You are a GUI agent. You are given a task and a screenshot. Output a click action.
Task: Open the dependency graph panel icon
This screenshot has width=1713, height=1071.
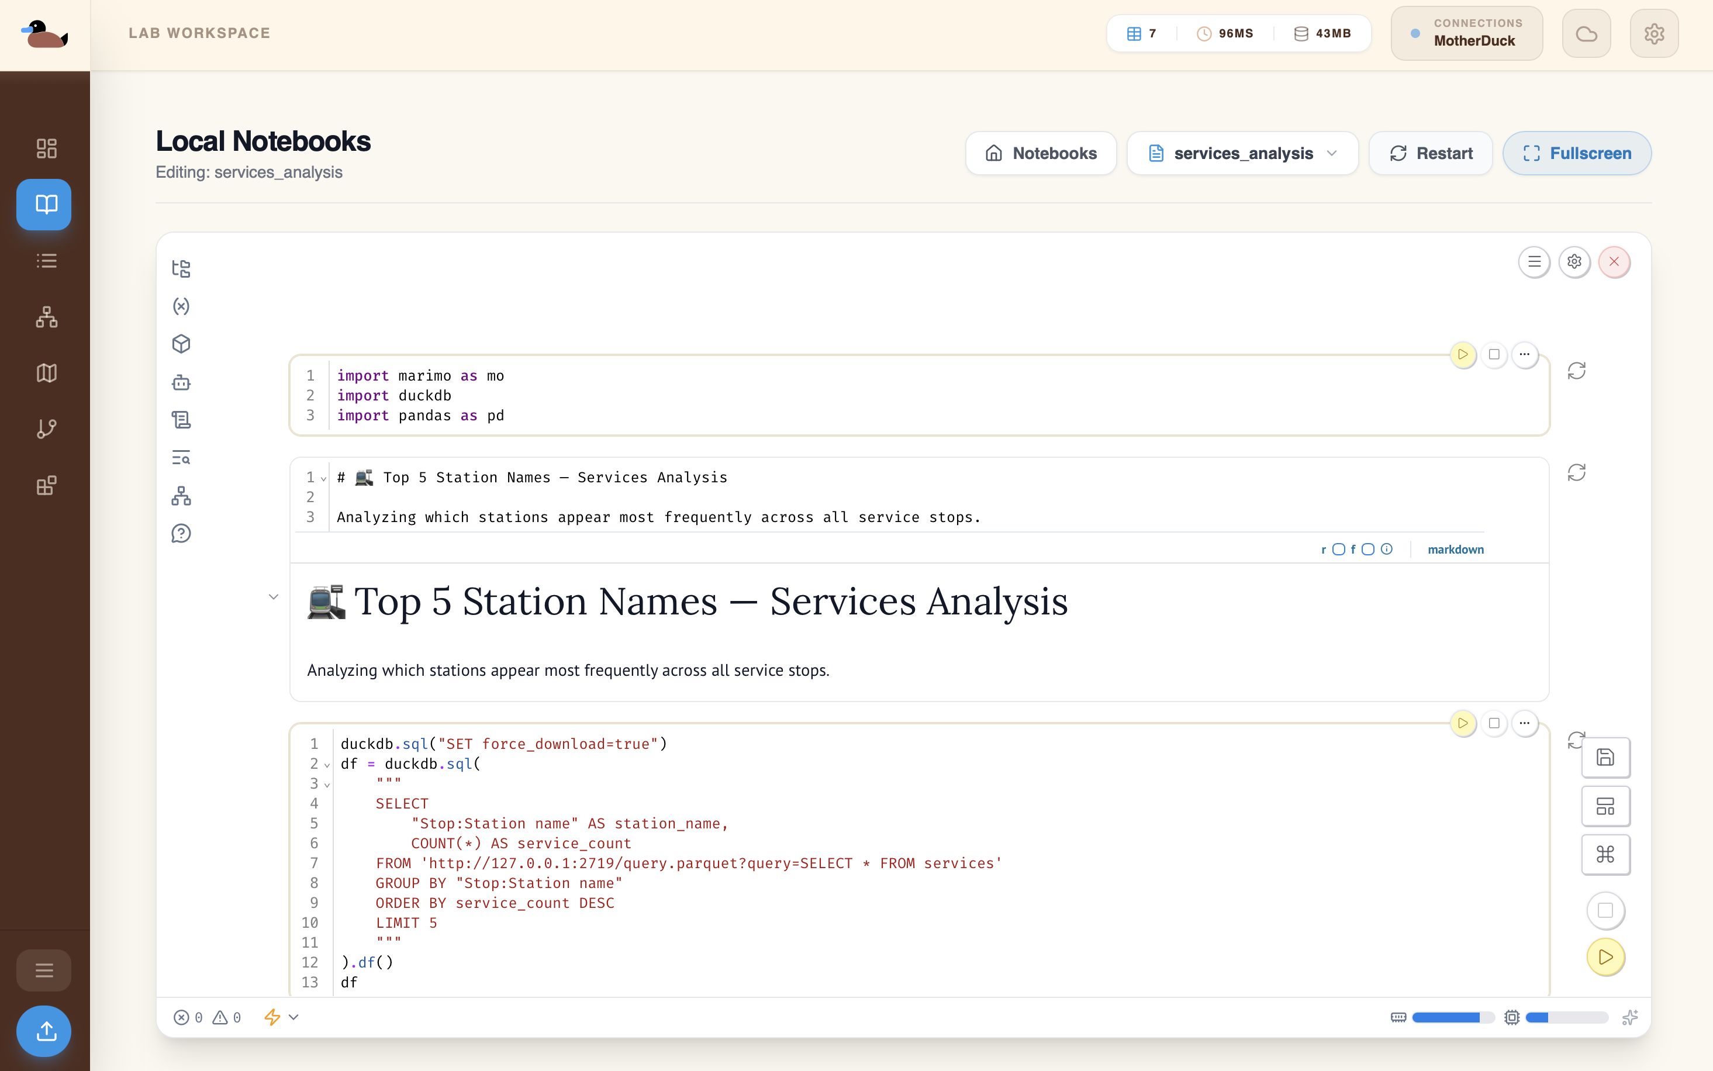click(181, 496)
